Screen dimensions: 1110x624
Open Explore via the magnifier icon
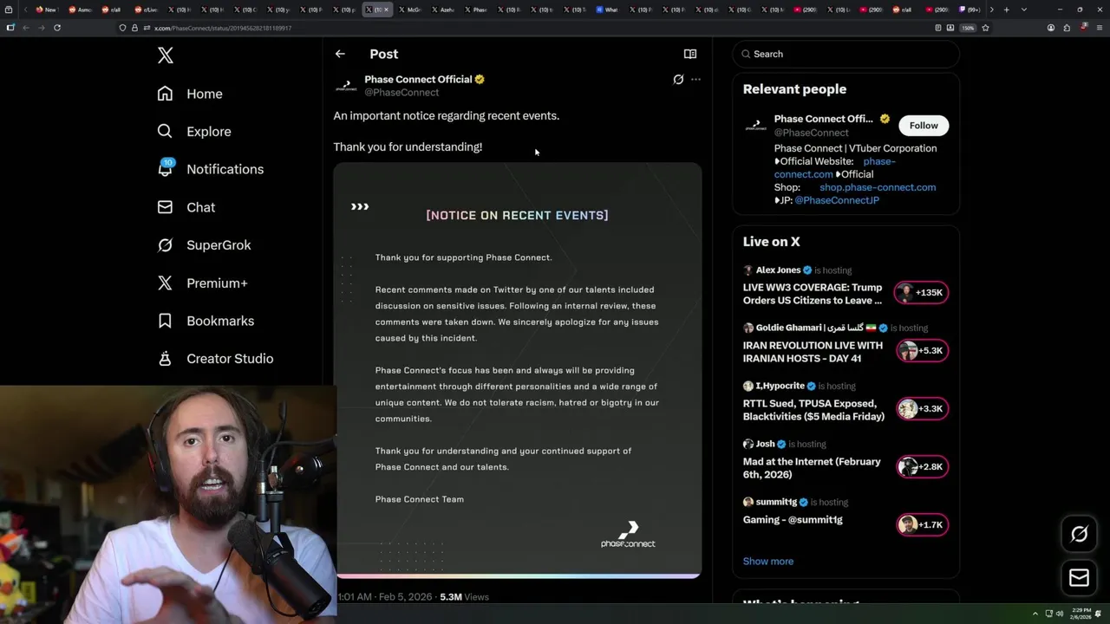coord(165,132)
